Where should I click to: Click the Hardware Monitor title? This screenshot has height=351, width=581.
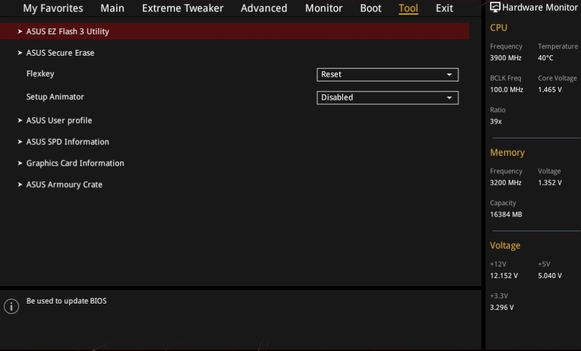click(540, 8)
